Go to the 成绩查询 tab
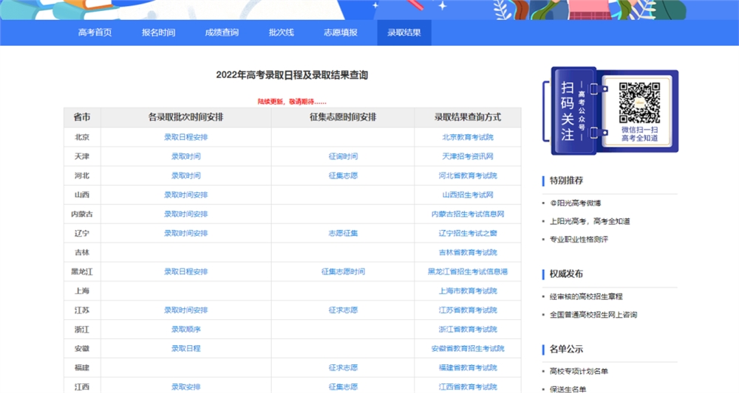739x393 pixels. [222, 32]
